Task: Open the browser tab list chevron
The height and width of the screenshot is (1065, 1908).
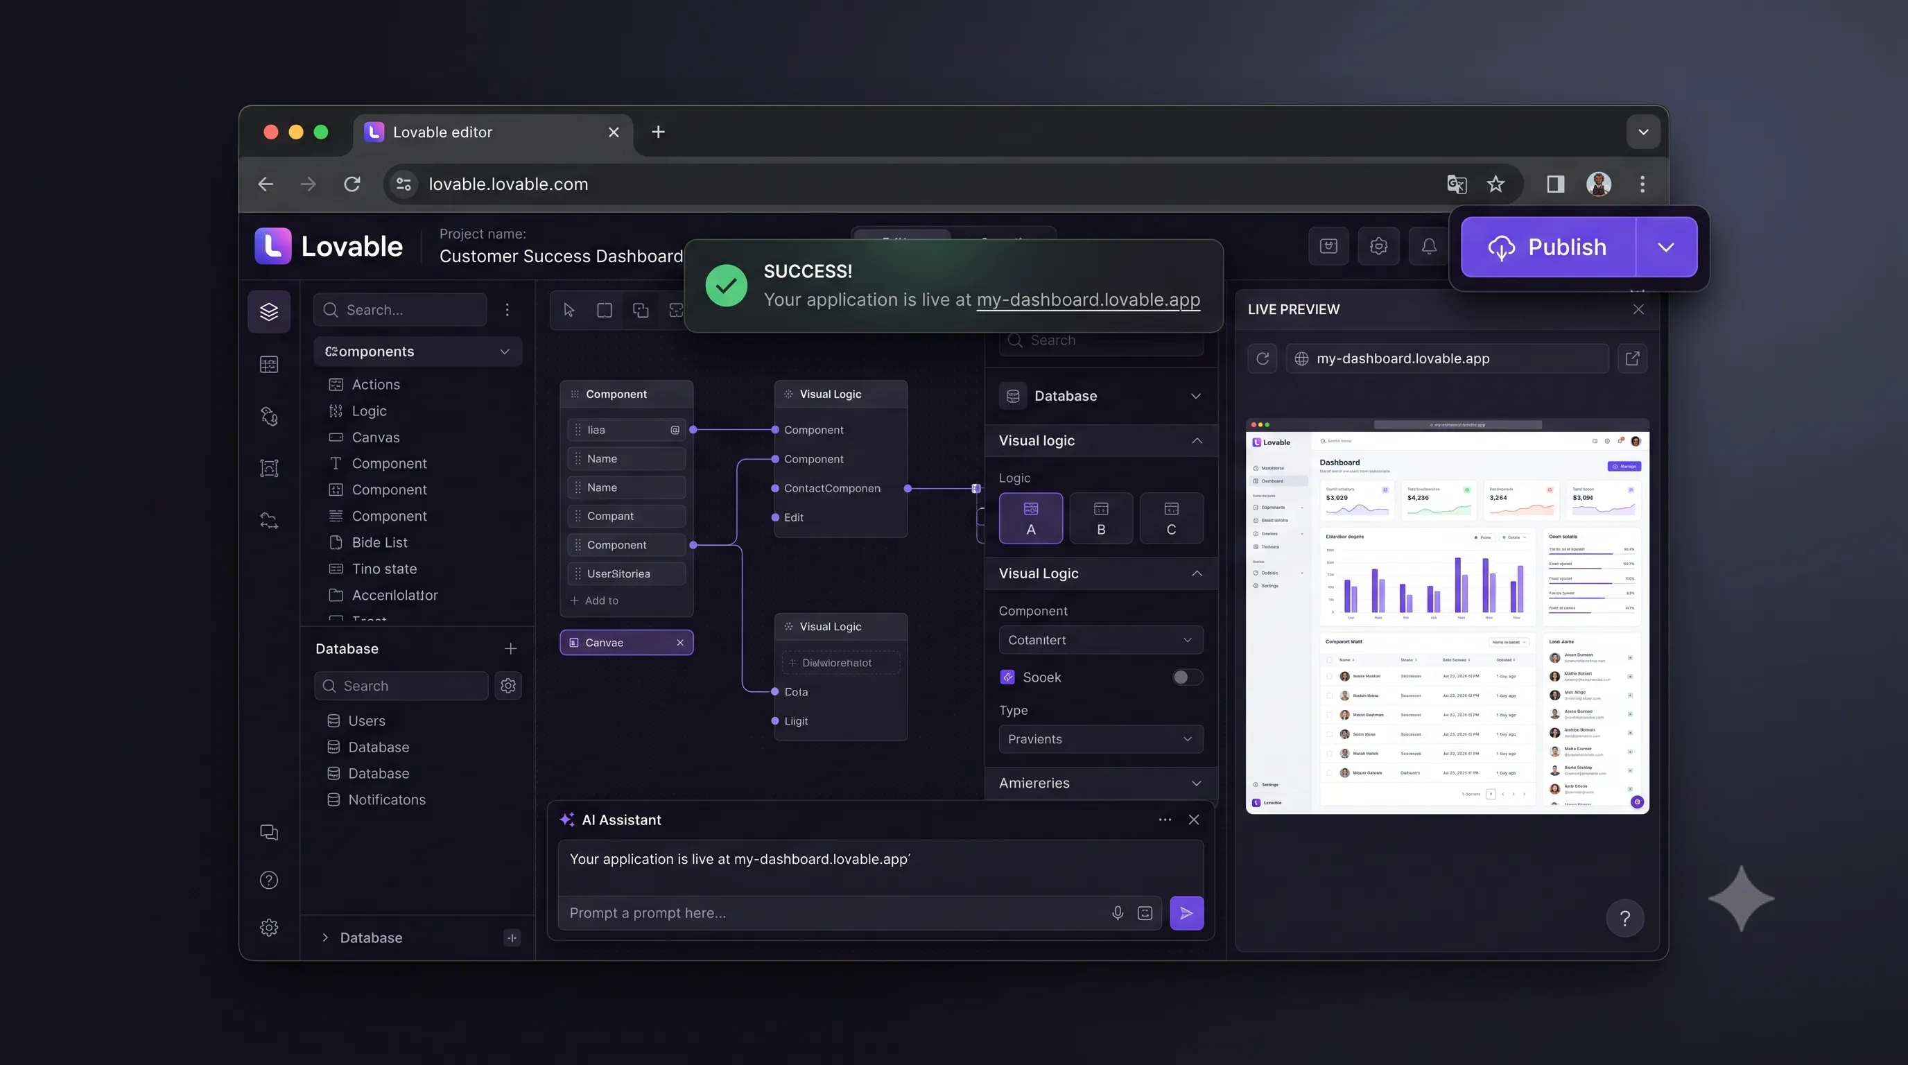Action: click(1643, 132)
